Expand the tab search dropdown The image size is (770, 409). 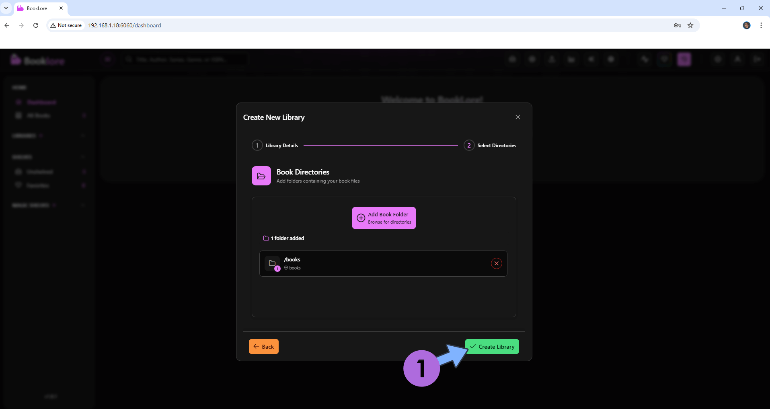click(x=6, y=8)
